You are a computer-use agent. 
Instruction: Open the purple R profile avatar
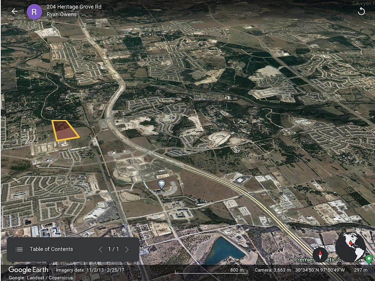click(34, 11)
